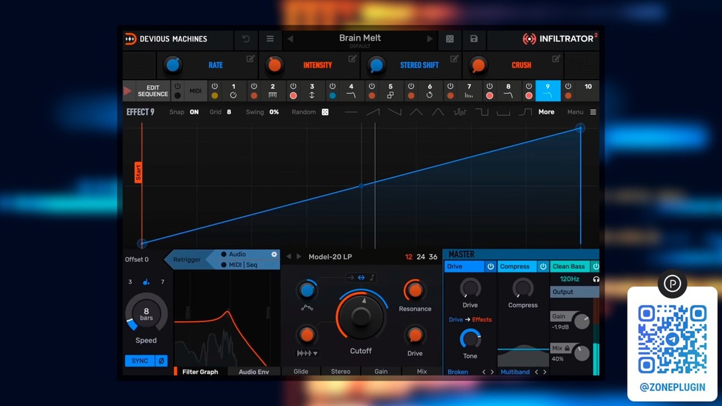This screenshot has height=406, width=722.
Task: Click the Cutoff knob
Action: [x=360, y=316]
